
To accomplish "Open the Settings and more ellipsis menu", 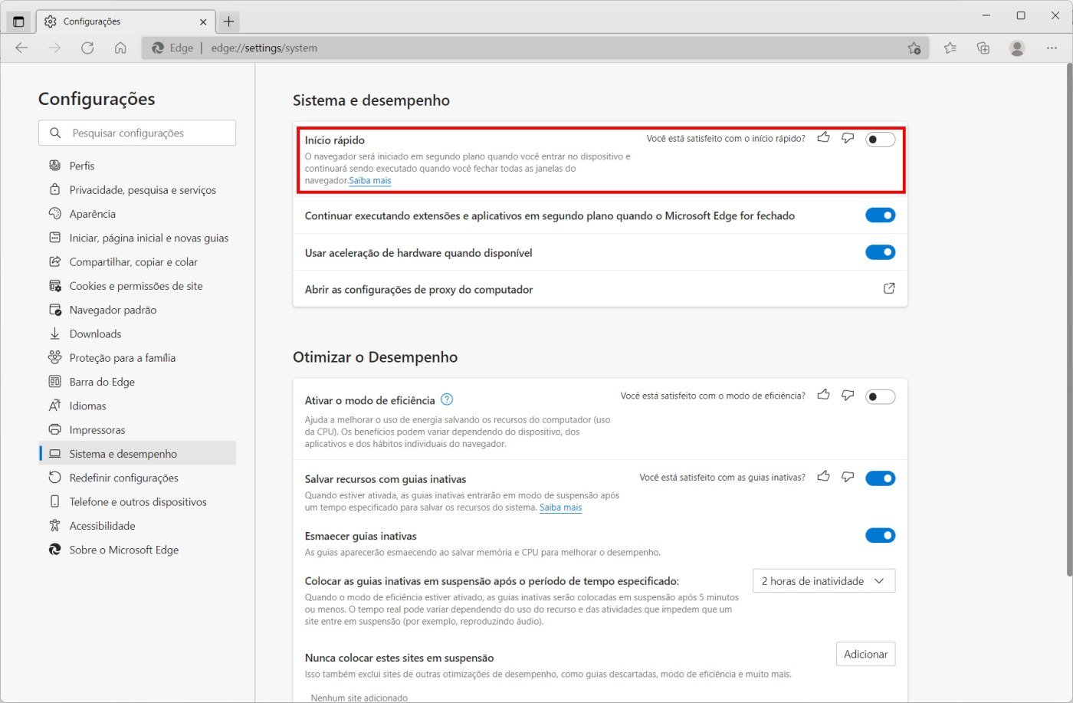I will (x=1052, y=48).
